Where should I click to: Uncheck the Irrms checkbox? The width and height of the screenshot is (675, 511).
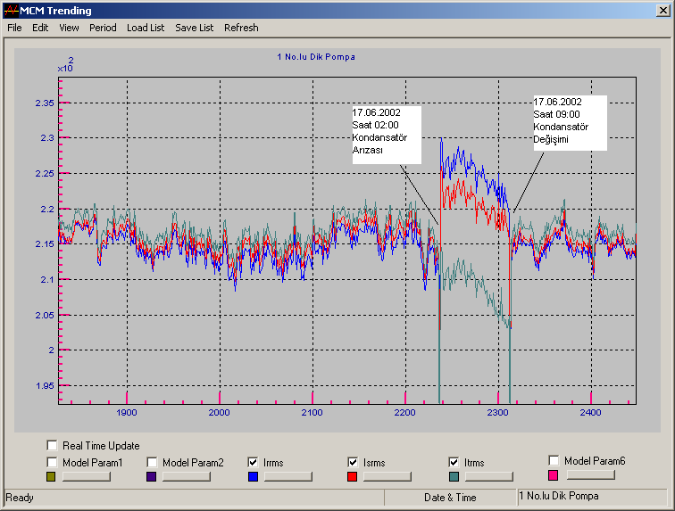coord(254,463)
